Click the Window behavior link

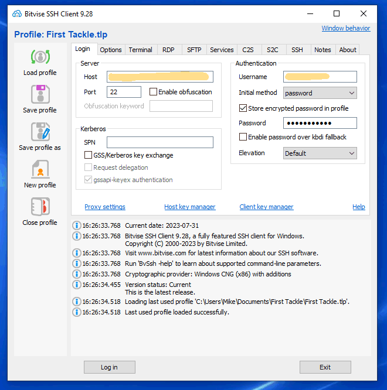point(345,28)
